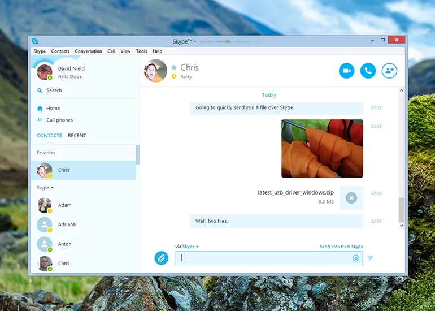Screen dimensions: 435x311
Task: Click the David Nield name
Action: (x=71, y=68)
